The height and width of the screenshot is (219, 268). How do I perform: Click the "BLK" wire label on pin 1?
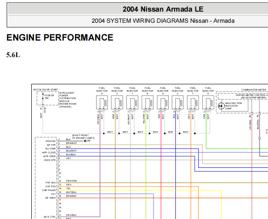click(68, 139)
